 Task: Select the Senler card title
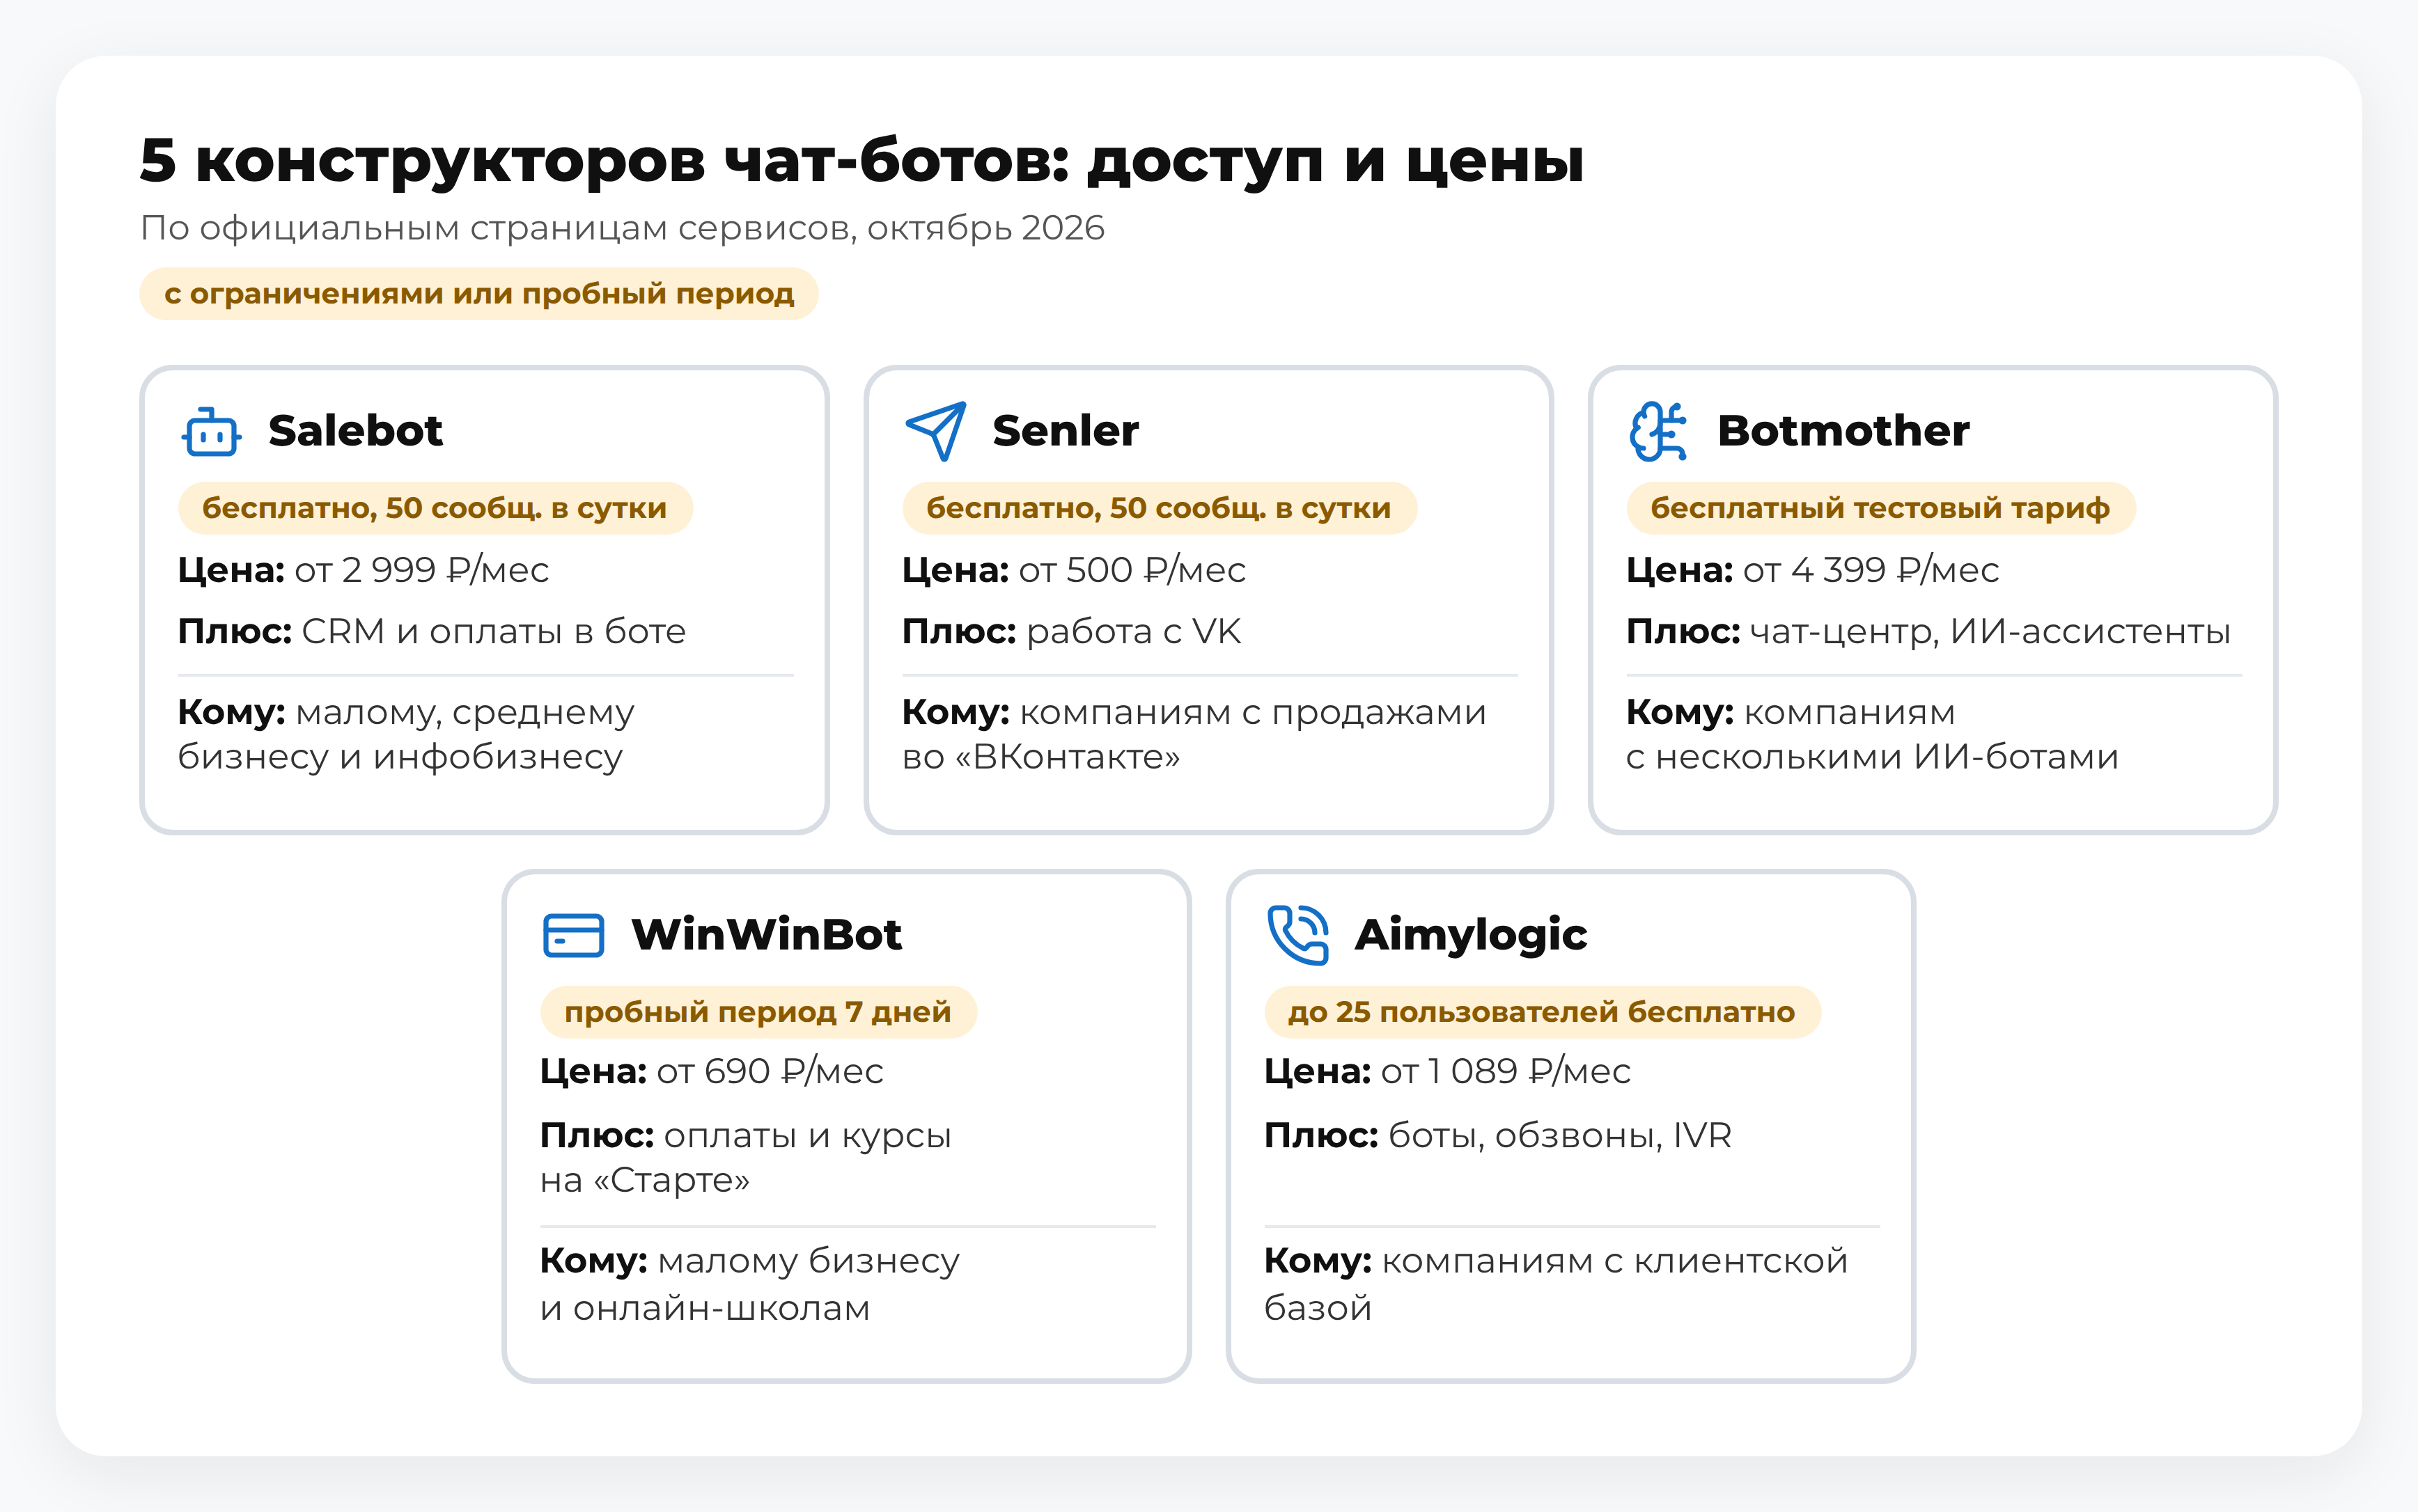1066,431
